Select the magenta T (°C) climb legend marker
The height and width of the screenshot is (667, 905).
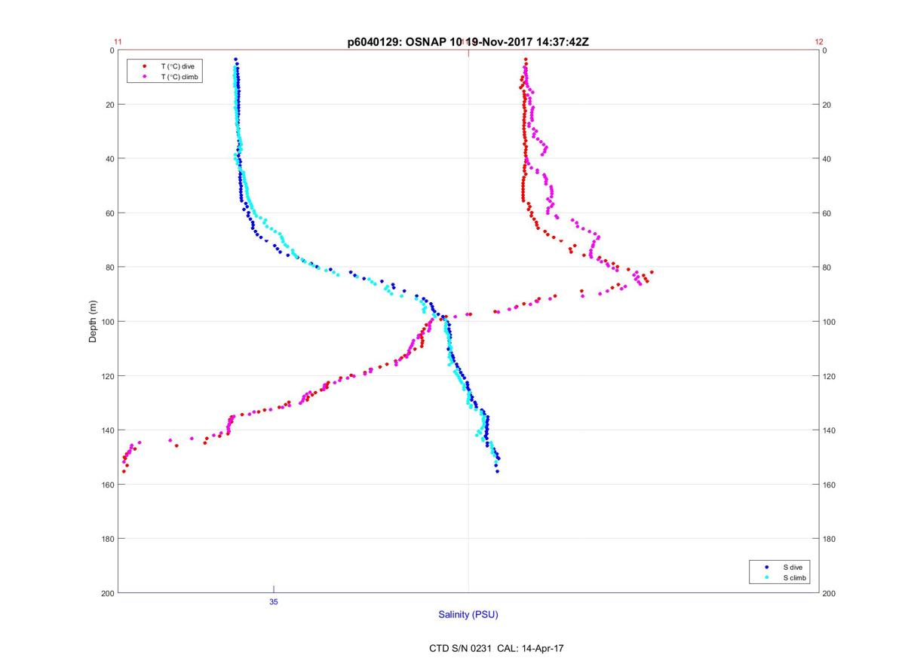(x=144, y=77)
